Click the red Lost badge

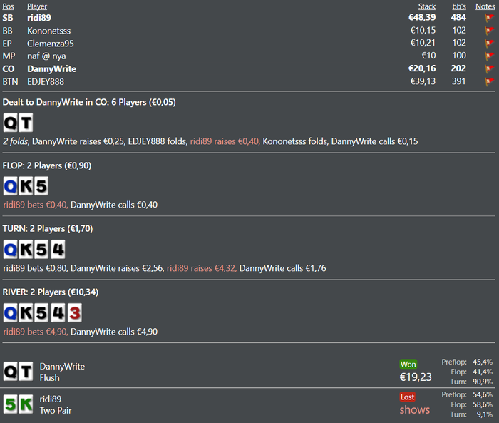tap(407, 397)
